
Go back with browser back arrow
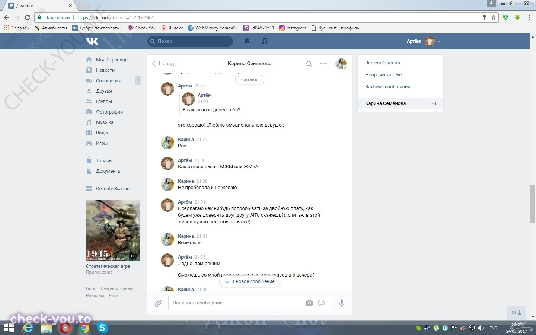[x=7, y=17]
